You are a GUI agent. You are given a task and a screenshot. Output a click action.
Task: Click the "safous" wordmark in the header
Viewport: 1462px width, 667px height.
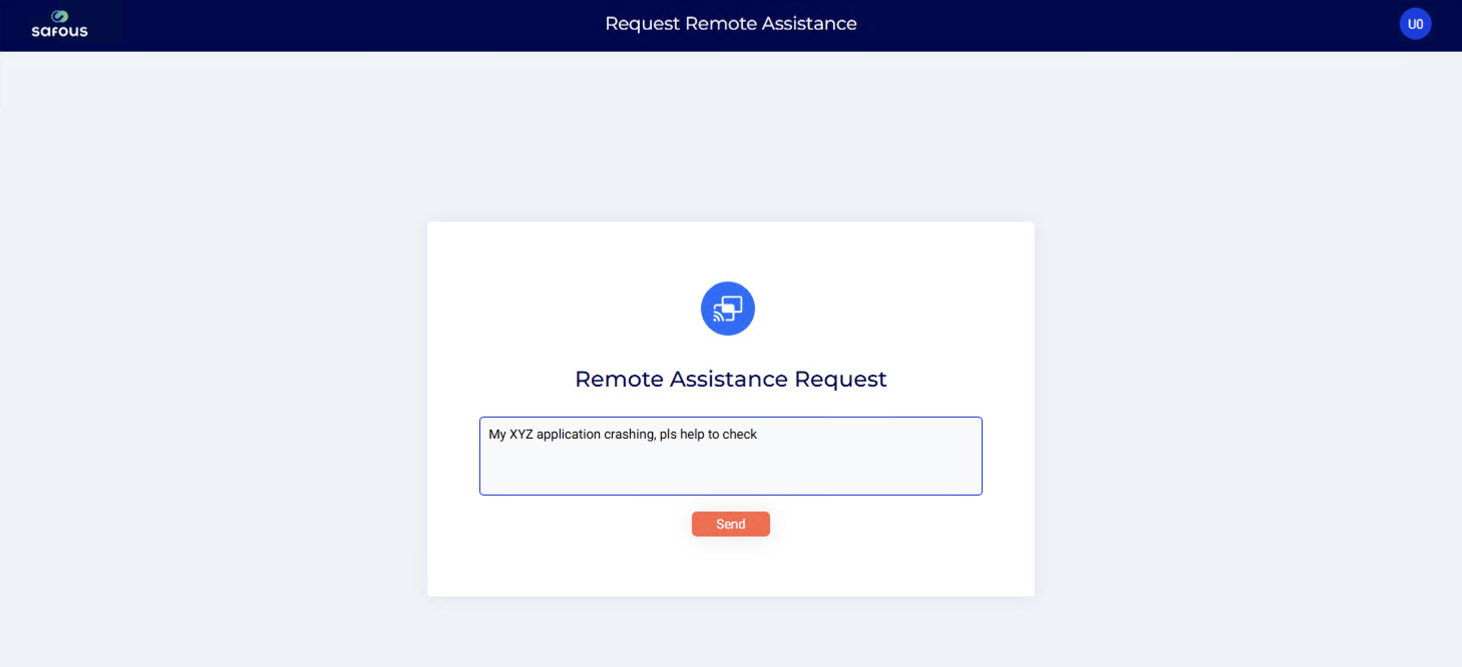(60, 31)
